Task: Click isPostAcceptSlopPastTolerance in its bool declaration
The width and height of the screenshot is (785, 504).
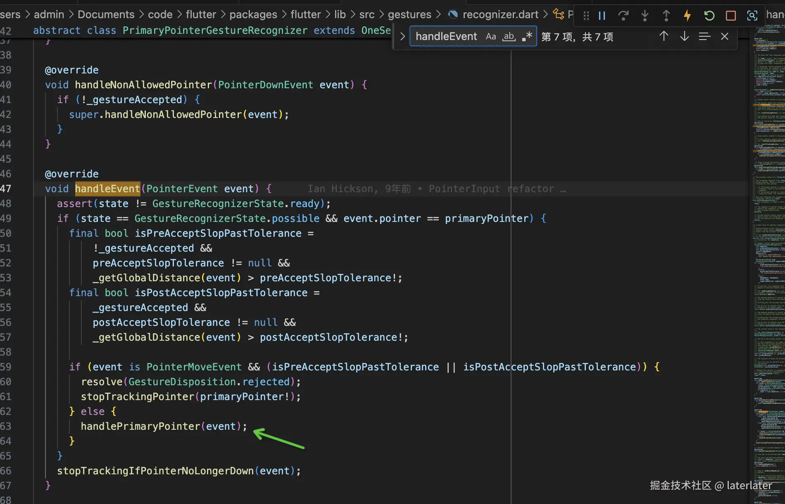Action: [221, 293]
